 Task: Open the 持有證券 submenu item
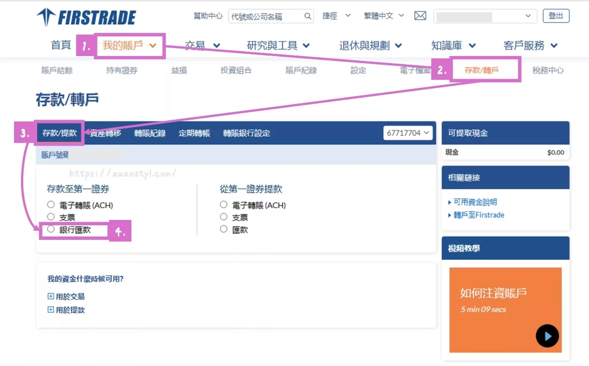click(122, 70)
